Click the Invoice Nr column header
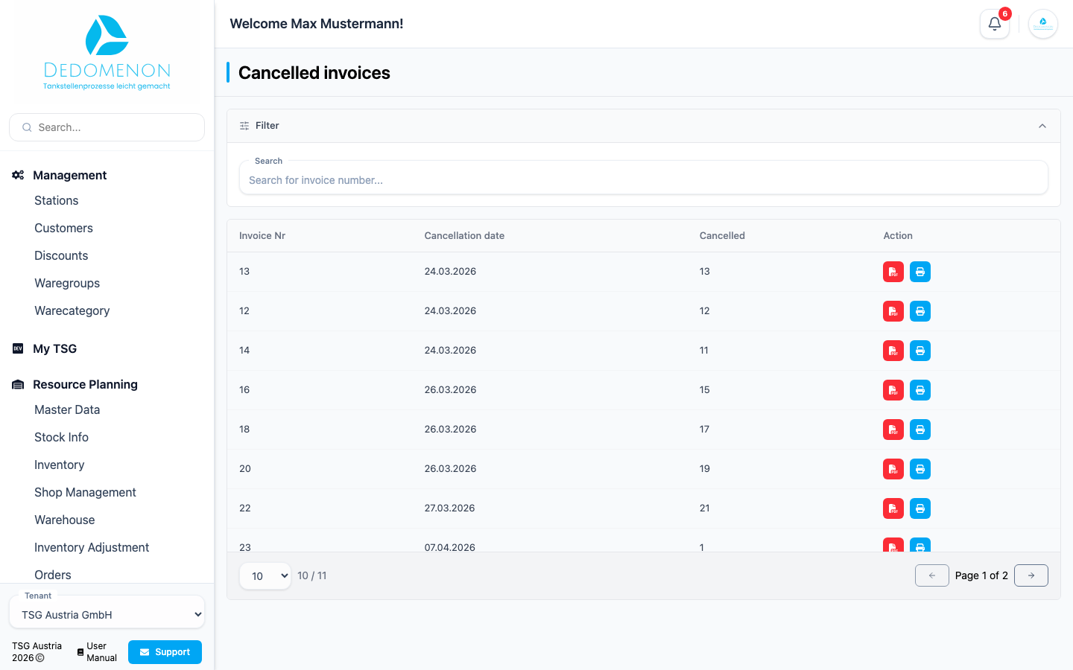 pos(262,236)
